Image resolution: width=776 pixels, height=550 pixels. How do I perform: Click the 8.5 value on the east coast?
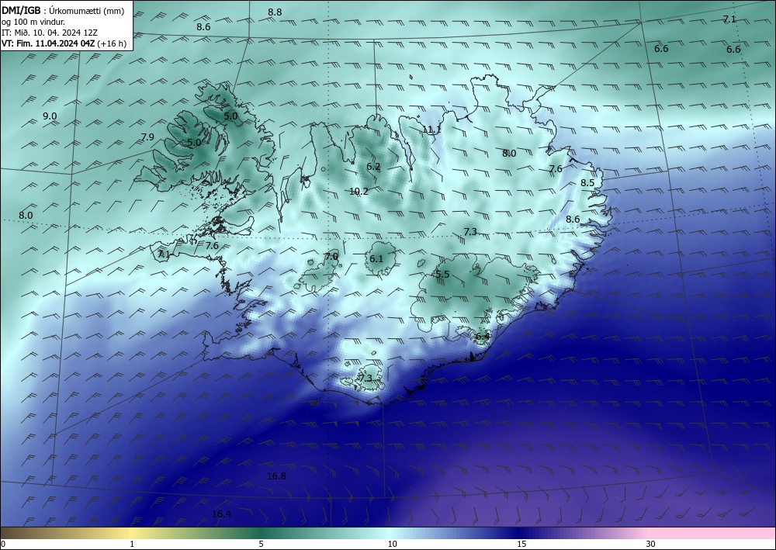(x=587, y=182)
